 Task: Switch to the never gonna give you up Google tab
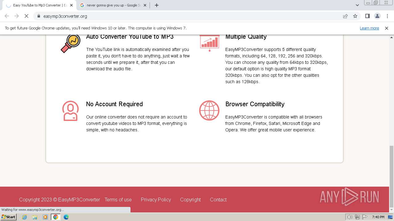tap(113, 5)
